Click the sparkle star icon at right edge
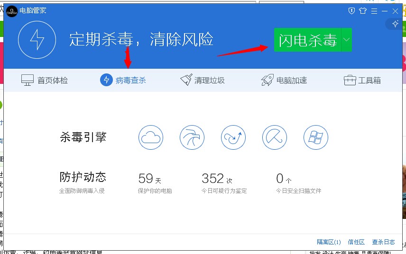The image size is (406, 254). click(x=395, y=24)
